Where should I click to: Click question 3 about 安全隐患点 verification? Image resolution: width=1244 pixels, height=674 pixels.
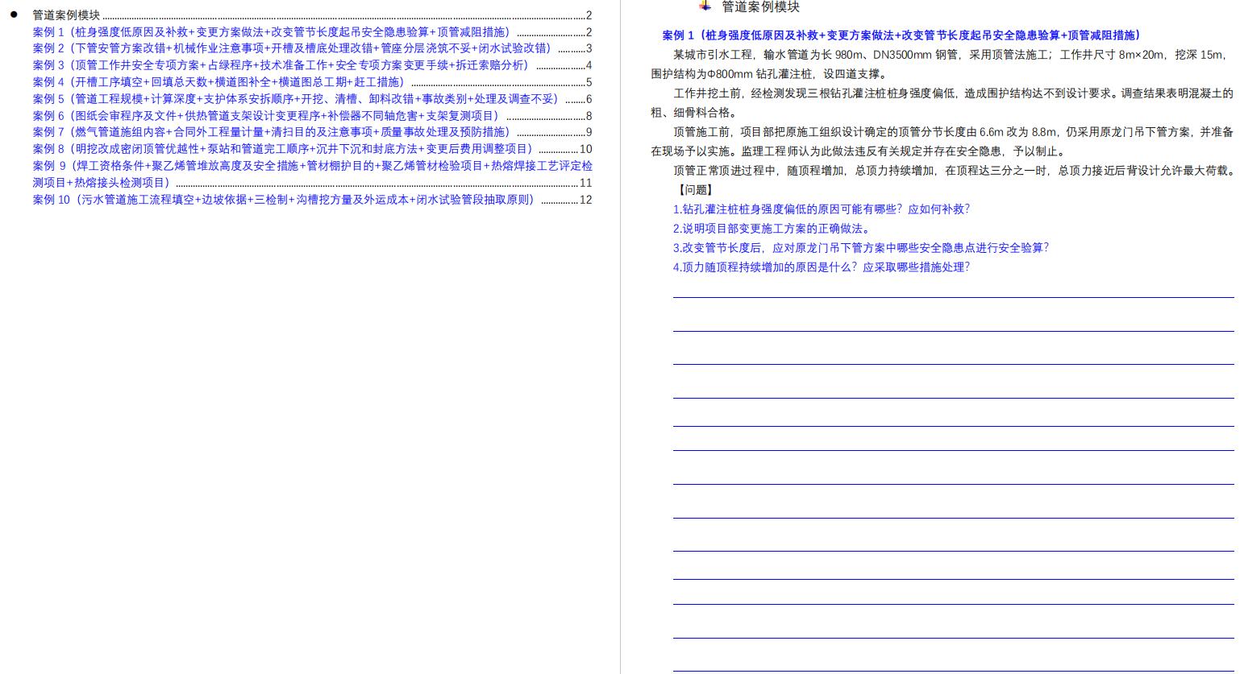click(x=859, y=248)
